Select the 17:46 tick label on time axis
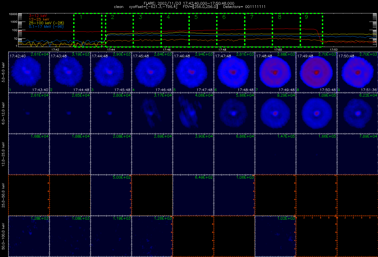Image resolution: width=378 pixels, height=257 pixels. click(x=167, y=50)
